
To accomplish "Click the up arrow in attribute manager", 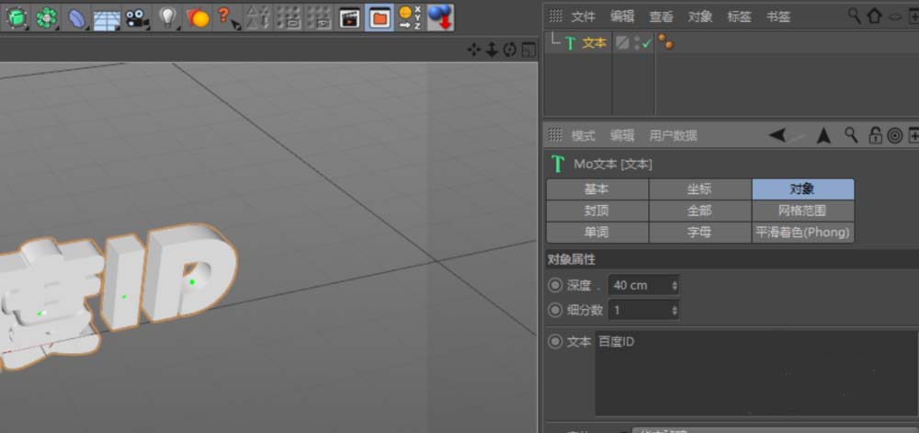I will tap(824, 135).
